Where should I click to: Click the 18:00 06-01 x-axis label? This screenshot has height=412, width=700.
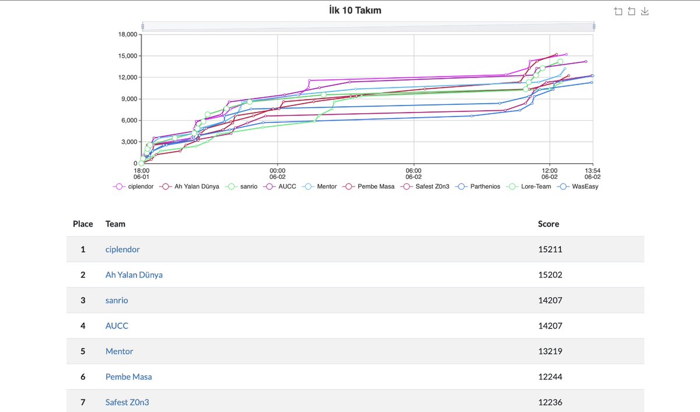coord(142,173)
